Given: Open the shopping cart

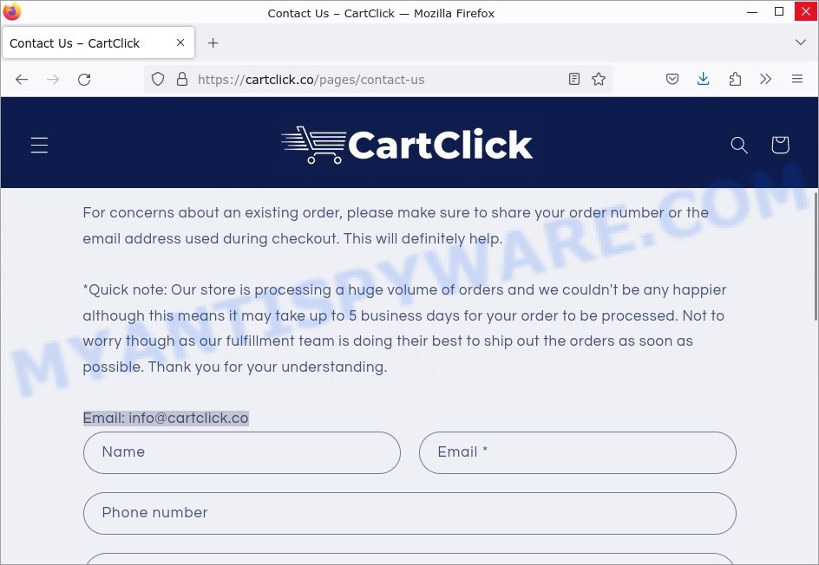Looking at the screenshot, I should 780,145.
